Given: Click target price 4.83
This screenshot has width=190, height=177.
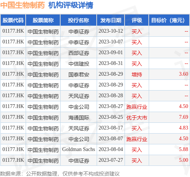Looking at the screenshot, I should coord(183,128).
